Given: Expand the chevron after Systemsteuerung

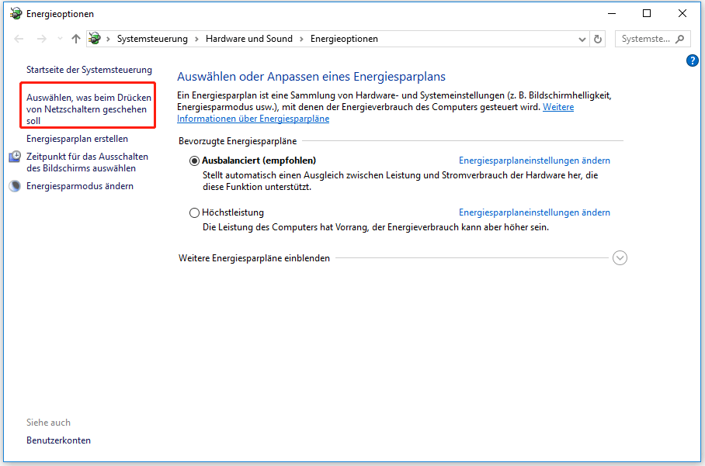Looking at the screenshot, I should [196, 39].
